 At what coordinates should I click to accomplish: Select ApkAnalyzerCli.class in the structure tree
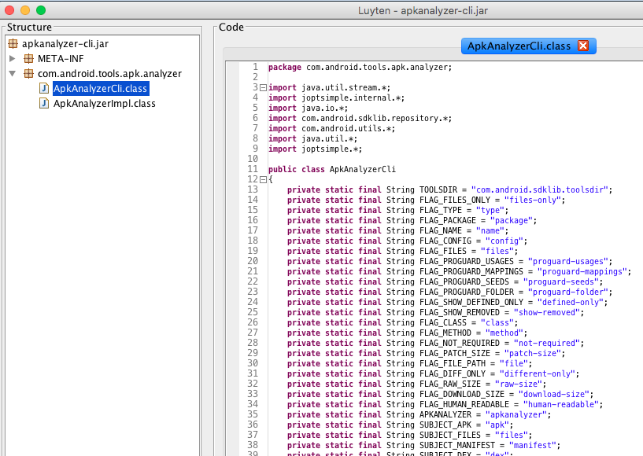click(x=100, y=88)
